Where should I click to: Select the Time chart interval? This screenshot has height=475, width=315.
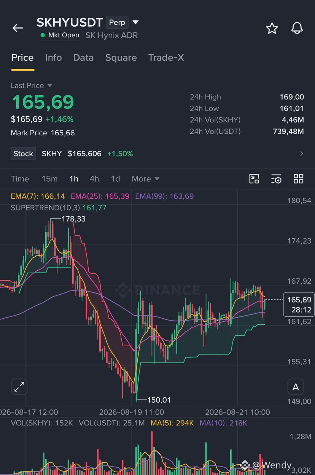pyautogui.click(x=20, y=179)
